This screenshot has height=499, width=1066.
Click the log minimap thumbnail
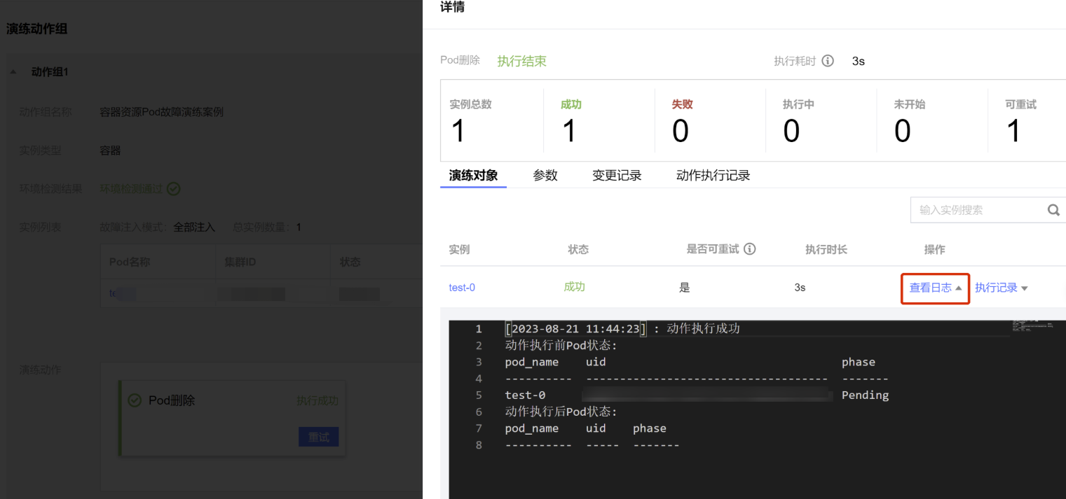point(1033,325)
